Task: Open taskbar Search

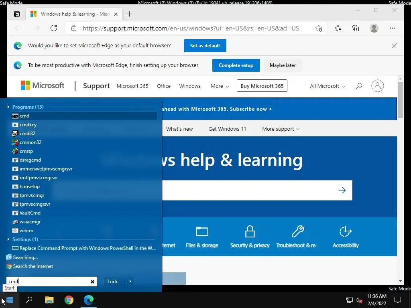Action: tap(29, 300)
